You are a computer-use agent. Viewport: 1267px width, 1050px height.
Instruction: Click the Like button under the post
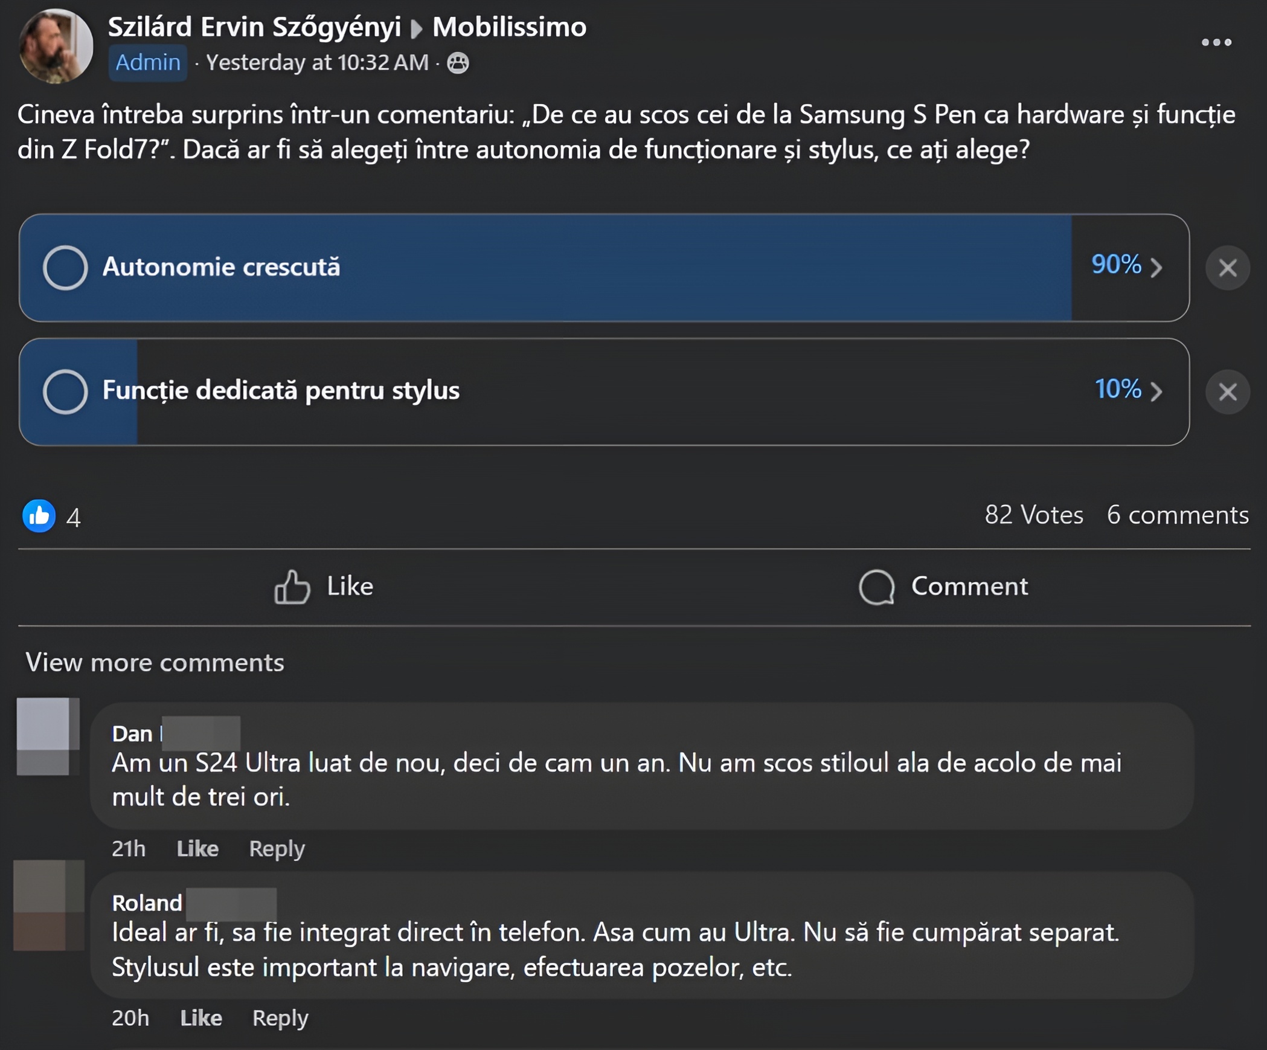(324, 587)
